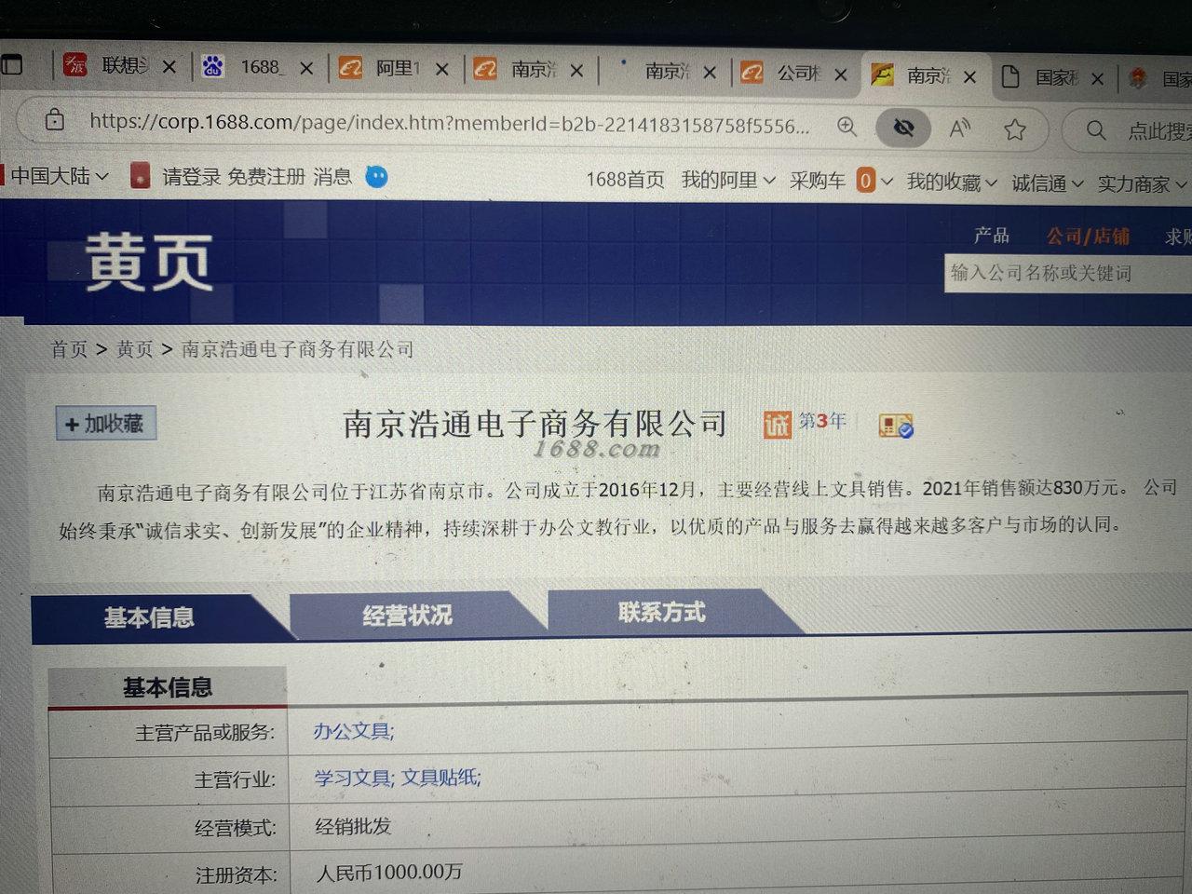Start Read Aloud from the address bar
This screenshot has width=1192, height=894.
[x=960, y=129]
